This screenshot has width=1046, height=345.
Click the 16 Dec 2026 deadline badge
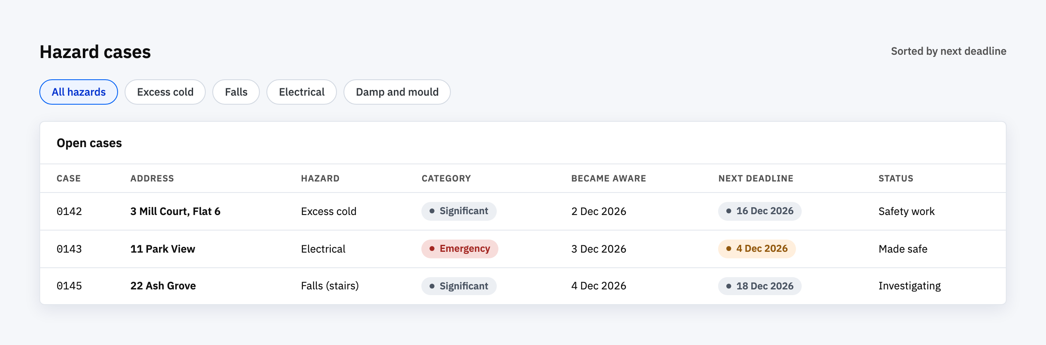pos(760,211)
